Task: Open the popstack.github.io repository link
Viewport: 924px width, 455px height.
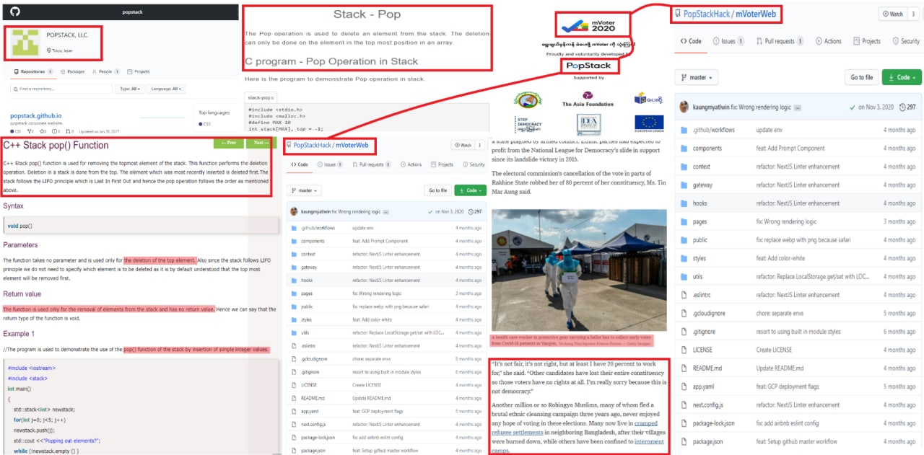Action: [36, 115]
